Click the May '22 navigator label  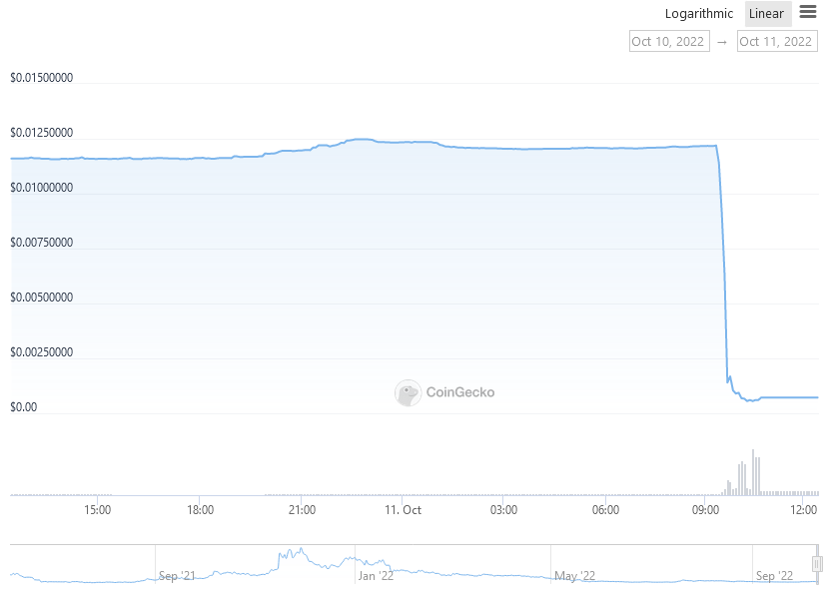(575, 576)
